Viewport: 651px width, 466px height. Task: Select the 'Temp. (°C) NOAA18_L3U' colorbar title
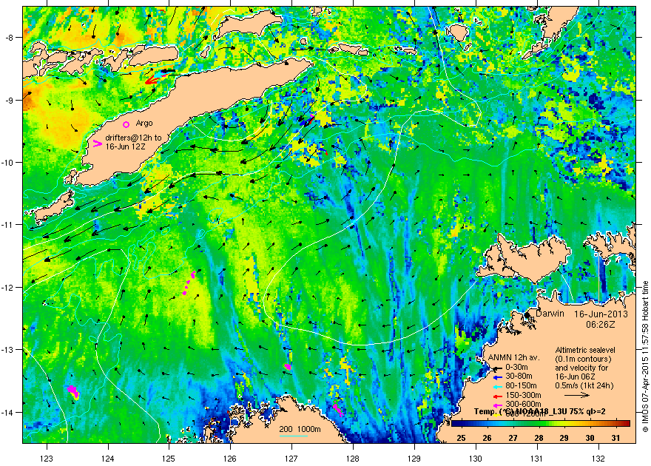(x=539, y=412)
